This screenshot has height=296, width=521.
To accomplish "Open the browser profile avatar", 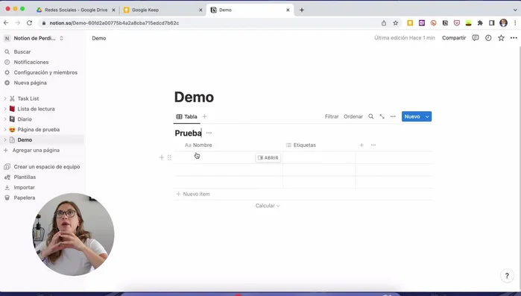I will click(503, 23).
